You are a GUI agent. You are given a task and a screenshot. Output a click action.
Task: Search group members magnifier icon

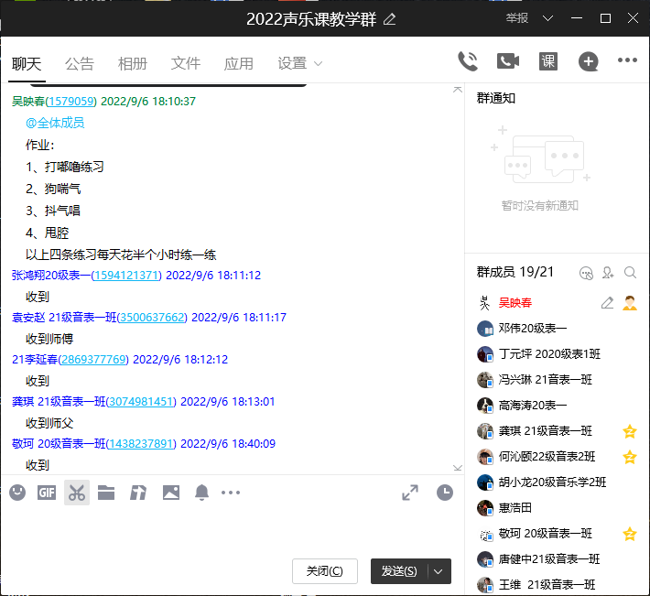tap(630, 273)
